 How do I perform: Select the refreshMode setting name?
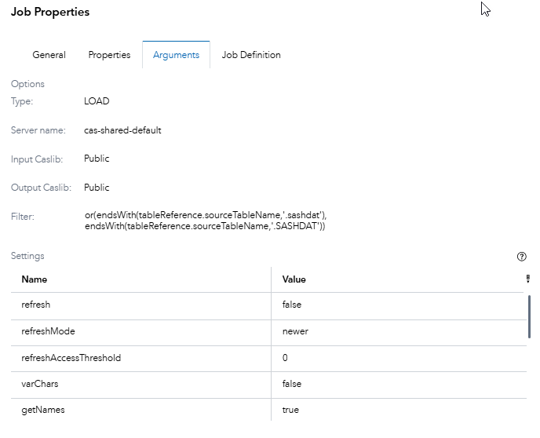[48, 331]
